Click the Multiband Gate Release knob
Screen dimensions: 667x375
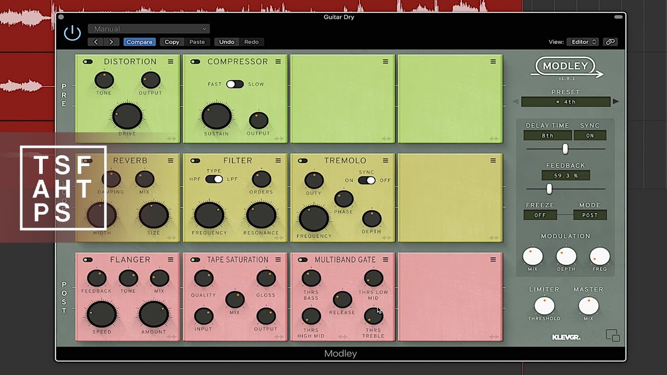tap(342, 299)
